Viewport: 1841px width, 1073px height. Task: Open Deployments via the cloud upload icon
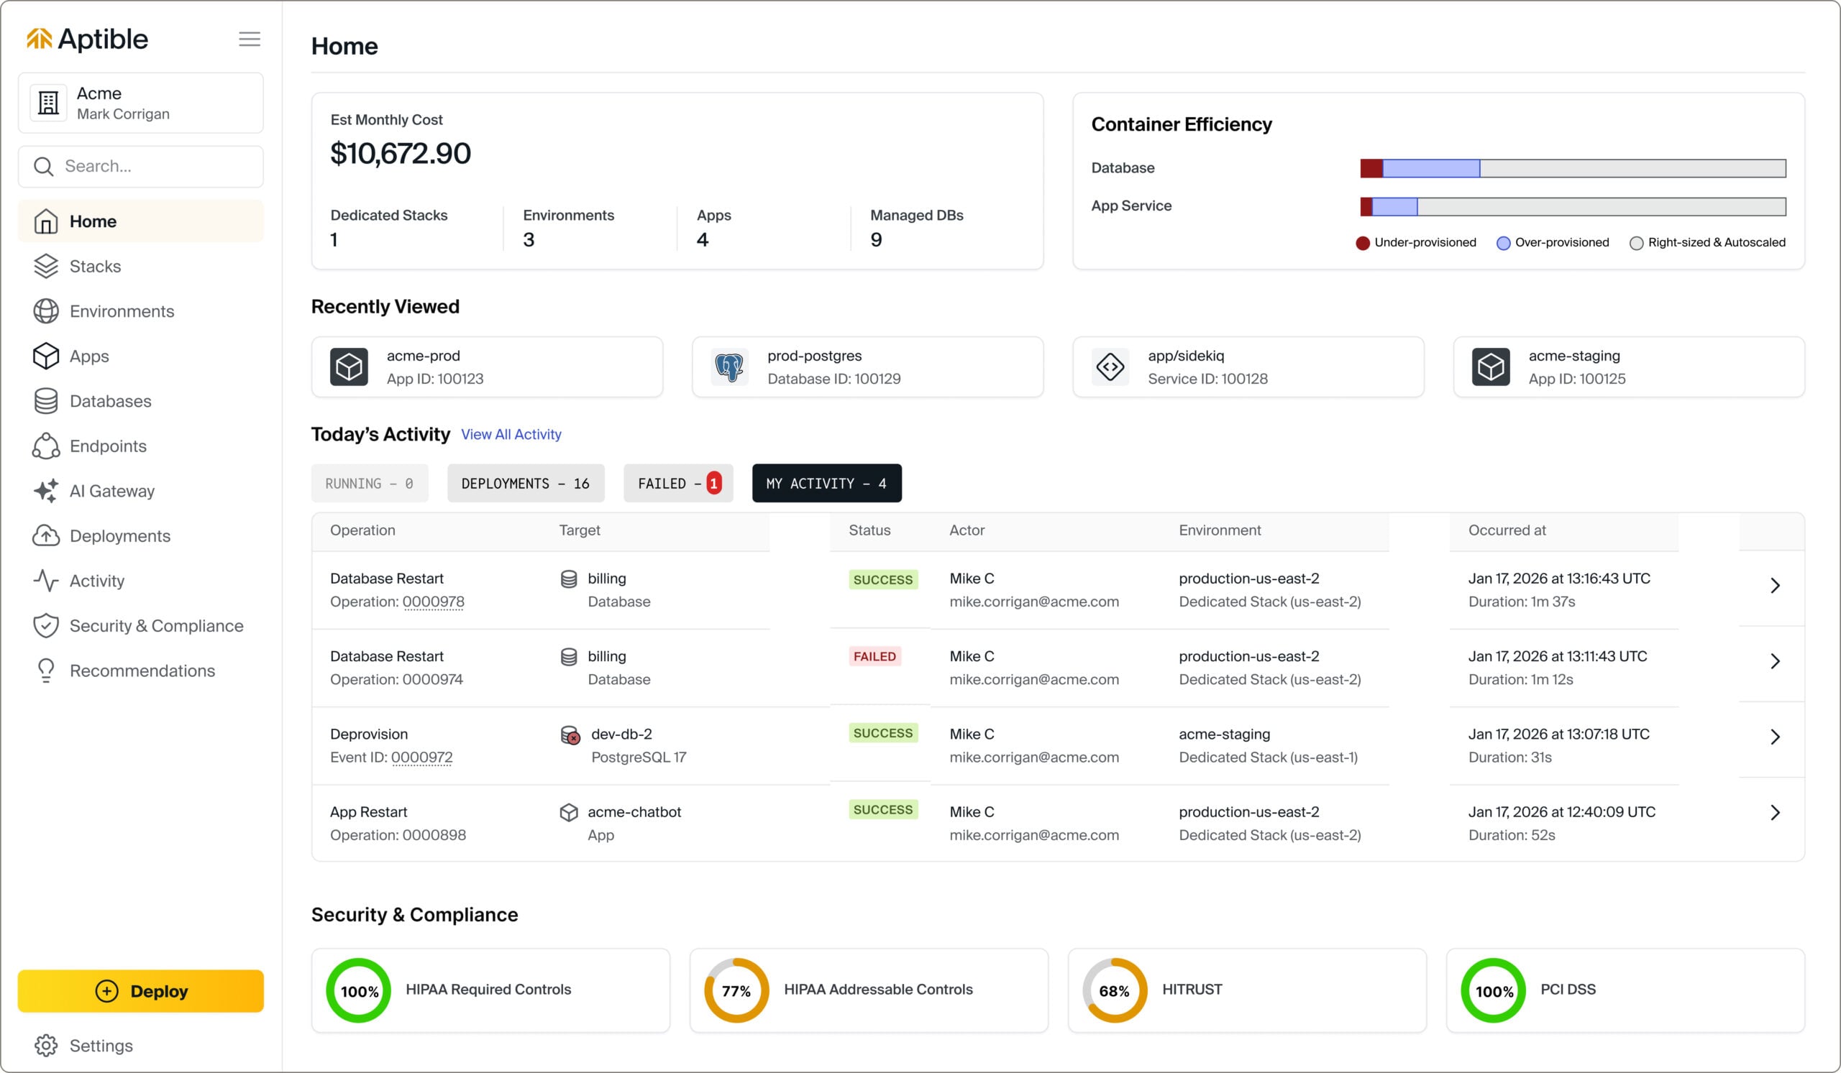pos(45,535)
